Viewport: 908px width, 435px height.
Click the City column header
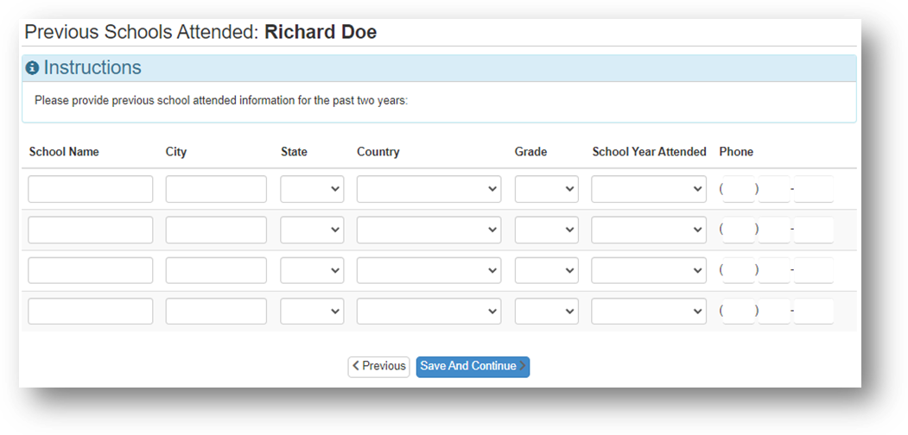coord(176,152)
